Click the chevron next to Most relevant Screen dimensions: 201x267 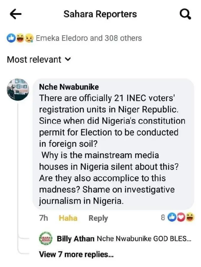tap(67, 59)
